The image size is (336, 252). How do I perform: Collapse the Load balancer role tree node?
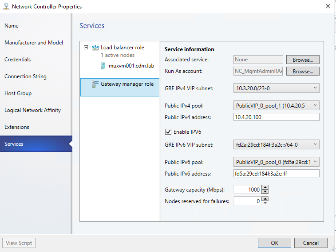[86, 48]
